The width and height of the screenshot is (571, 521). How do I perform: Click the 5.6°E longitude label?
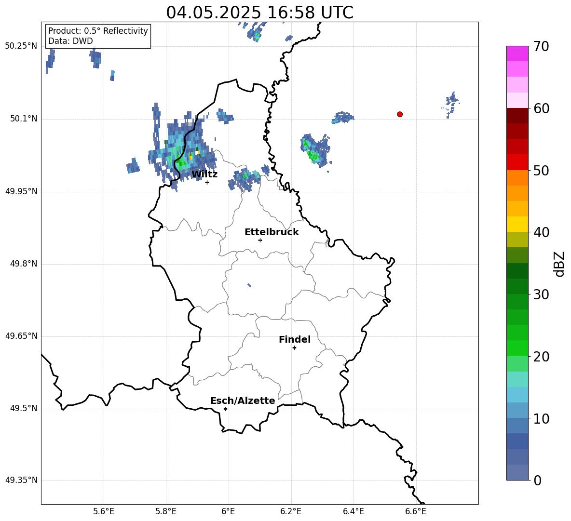pos(104,511)
